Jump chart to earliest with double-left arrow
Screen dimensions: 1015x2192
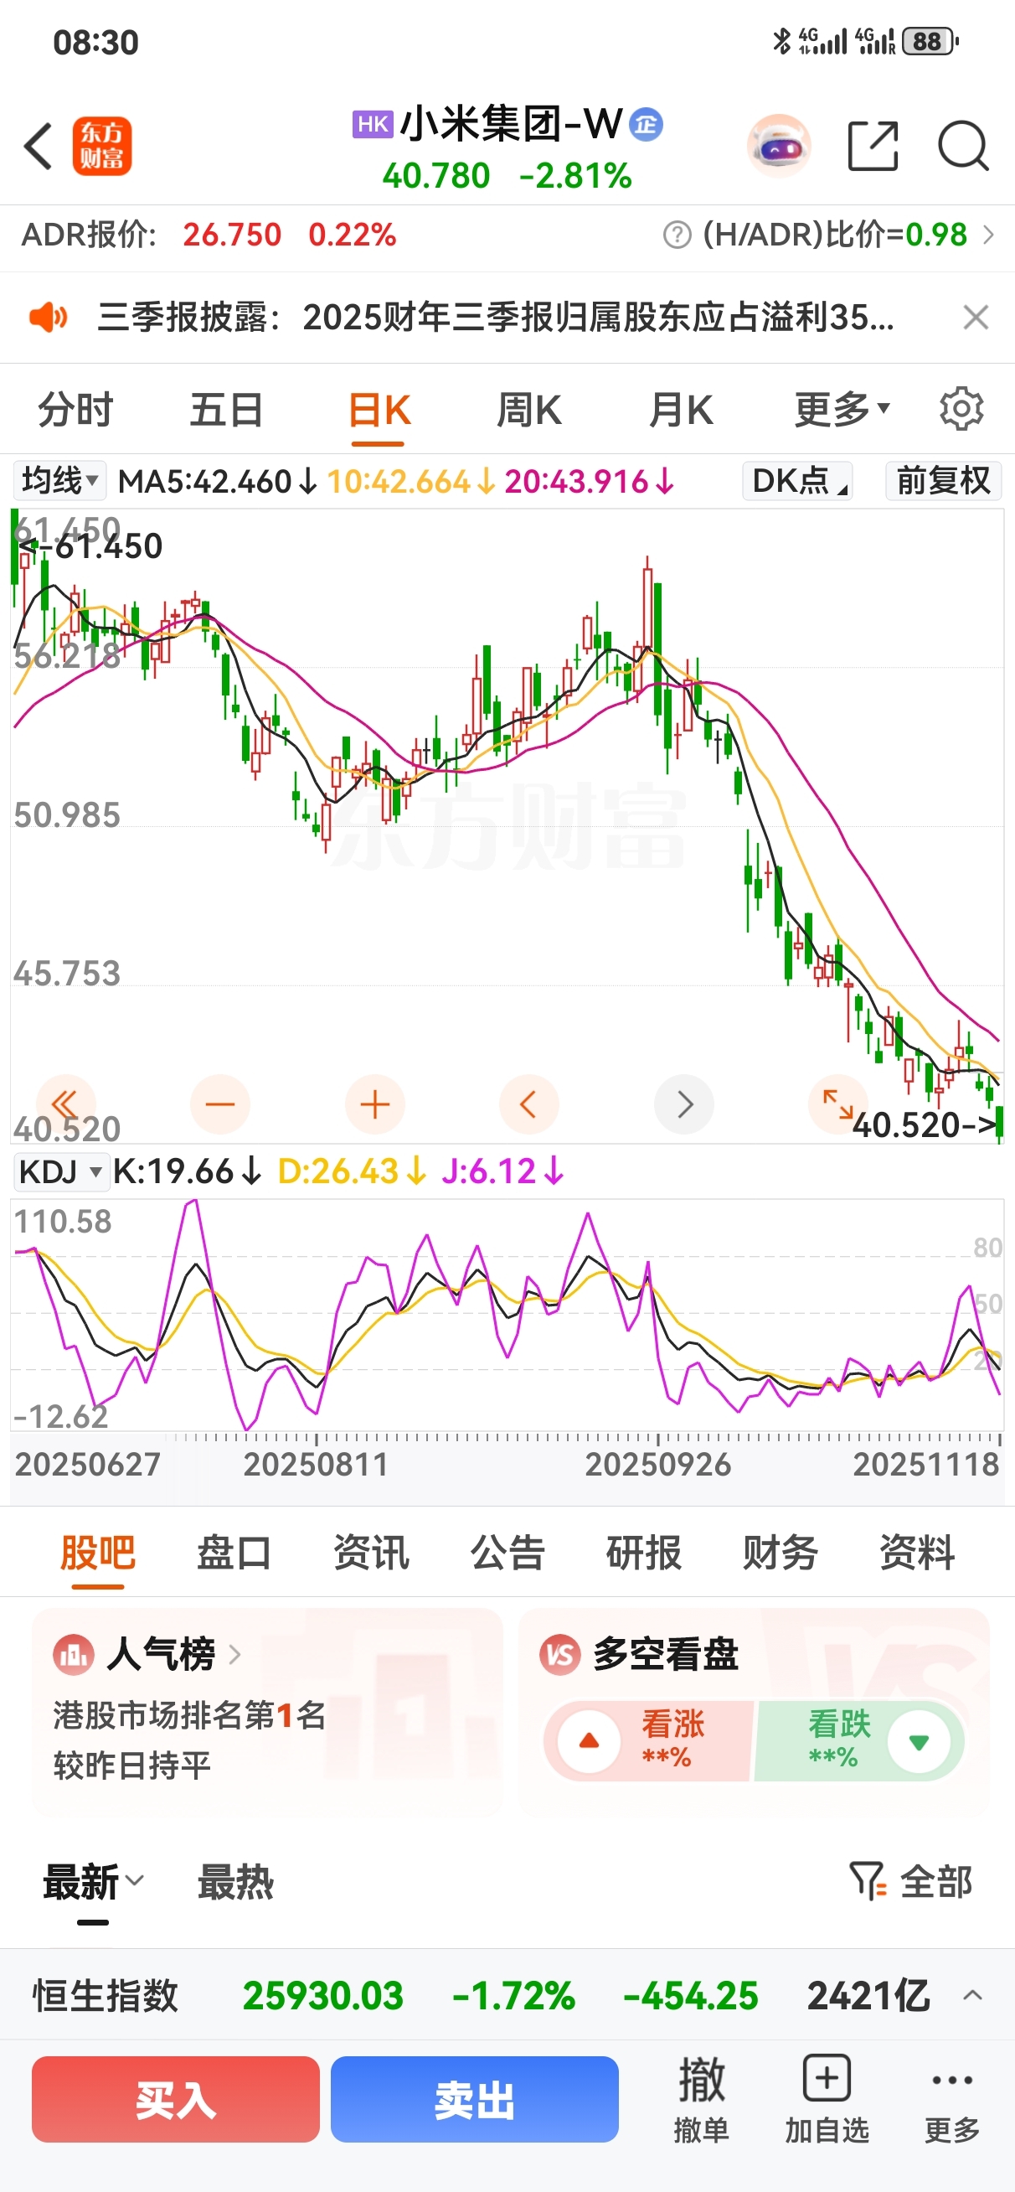point(65,1104)
